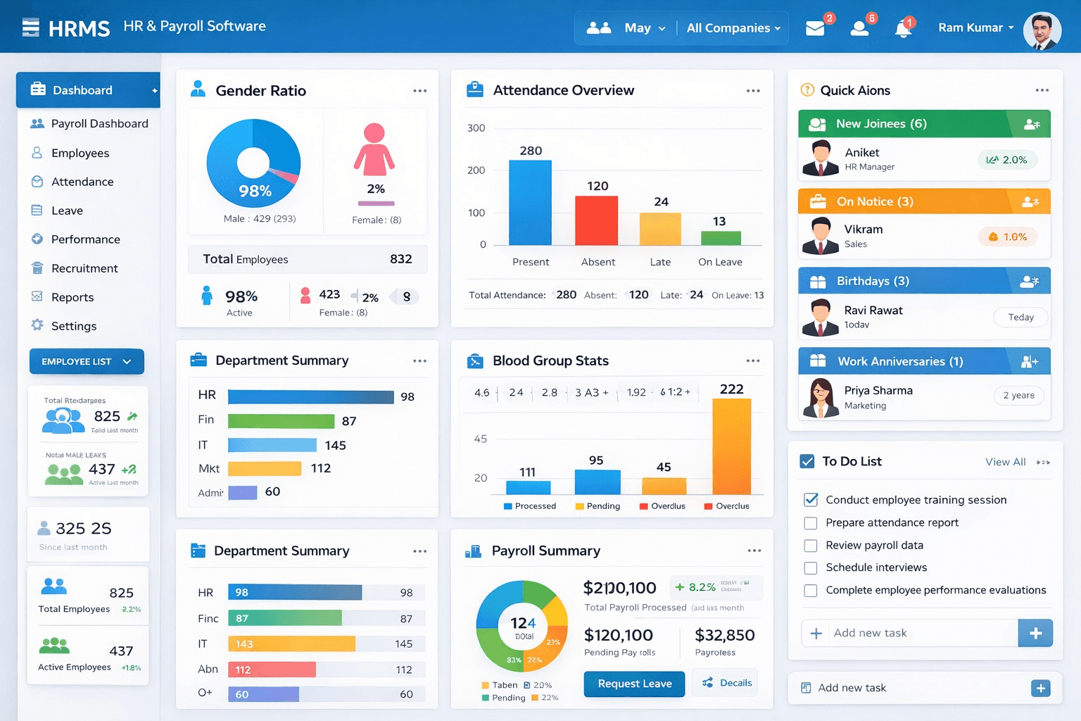The height and width of the screenshot is (721, 1081).
Task: Click the Gender Ratio pie chart
Action: pos(253,163)
